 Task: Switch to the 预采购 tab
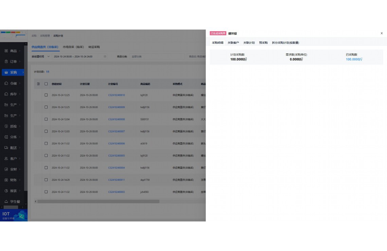pos(263,43)
